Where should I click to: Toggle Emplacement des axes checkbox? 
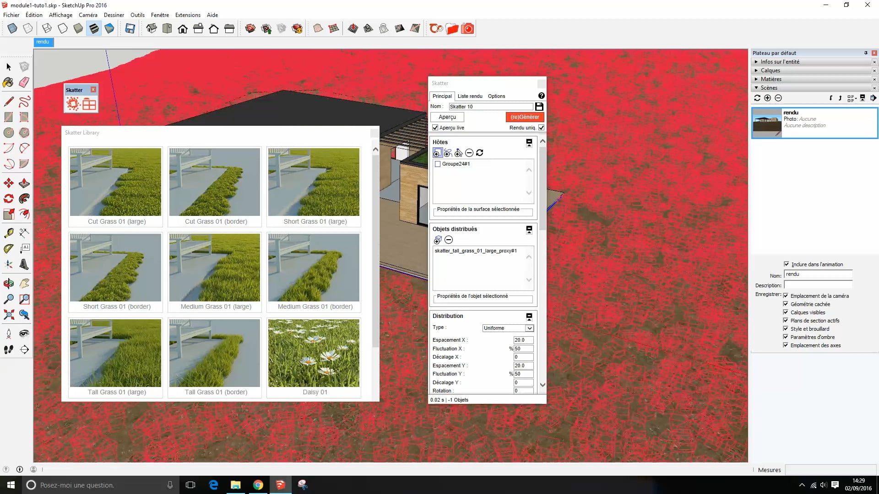pyautogui.click(x=786, y=345)
